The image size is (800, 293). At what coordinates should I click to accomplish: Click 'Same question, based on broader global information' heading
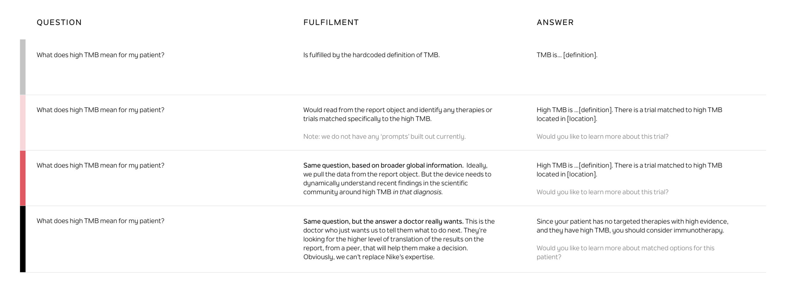point(383,166)
